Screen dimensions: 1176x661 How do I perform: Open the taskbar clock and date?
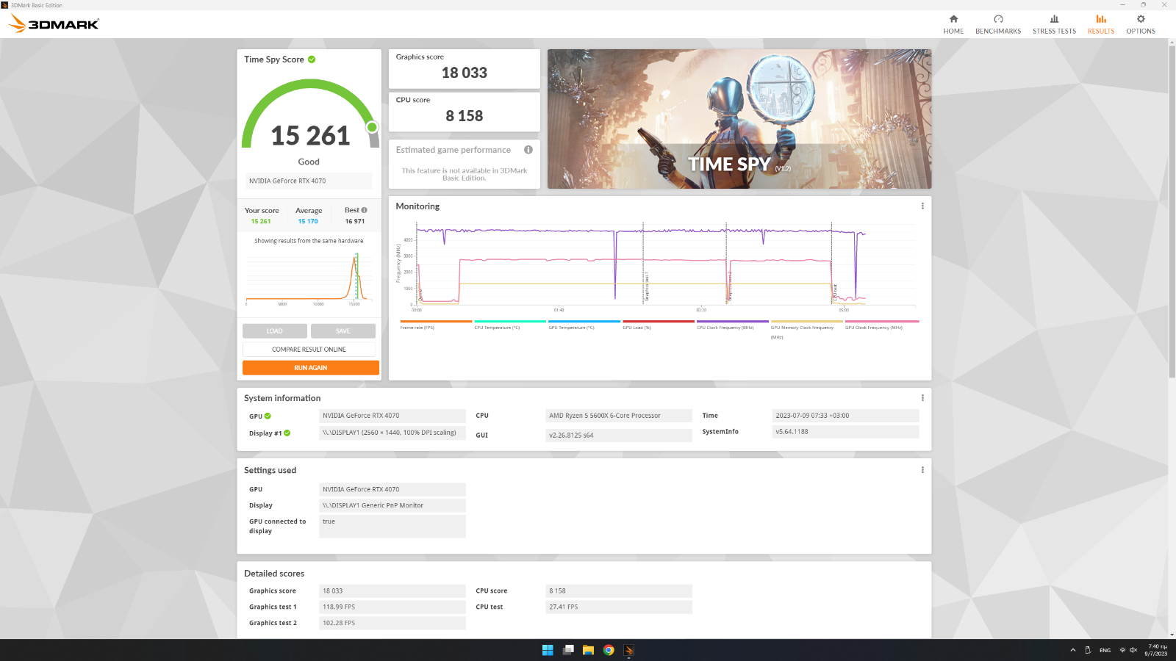[x=1158, y=650]
